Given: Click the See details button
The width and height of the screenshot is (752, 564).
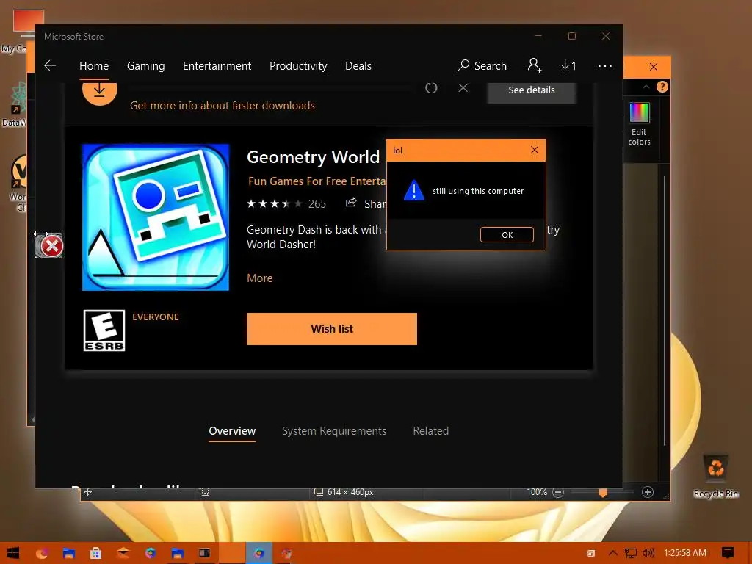Looking at the screenshot, I should tap(532, 91).
